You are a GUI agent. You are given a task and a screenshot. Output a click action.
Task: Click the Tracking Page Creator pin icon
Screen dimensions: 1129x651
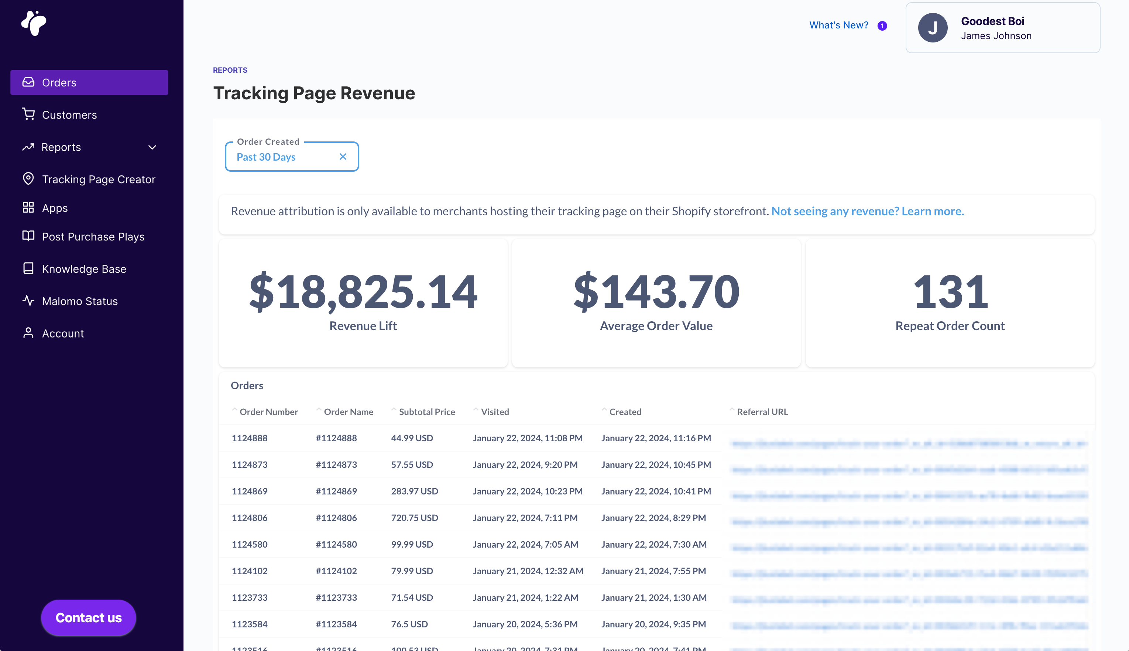click(28, 179)
